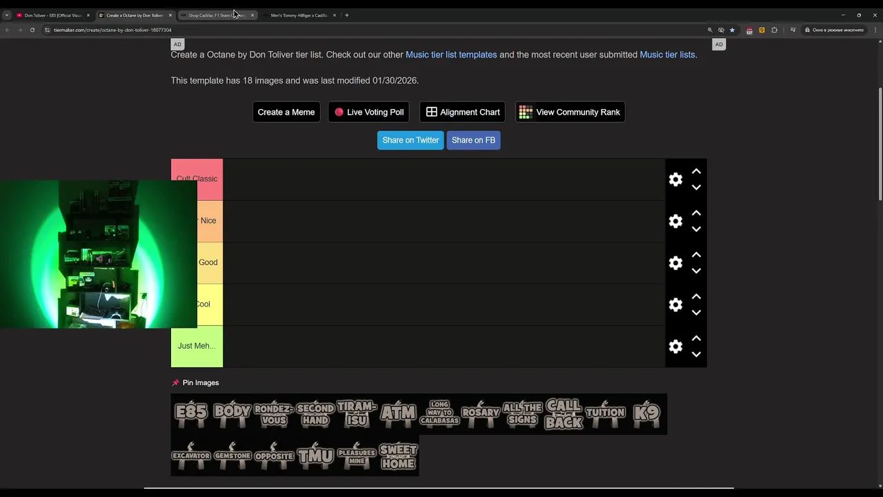This screenshot has width=883, height=497.
Task: Move Nice tier up with chevron
Action: 696,213
